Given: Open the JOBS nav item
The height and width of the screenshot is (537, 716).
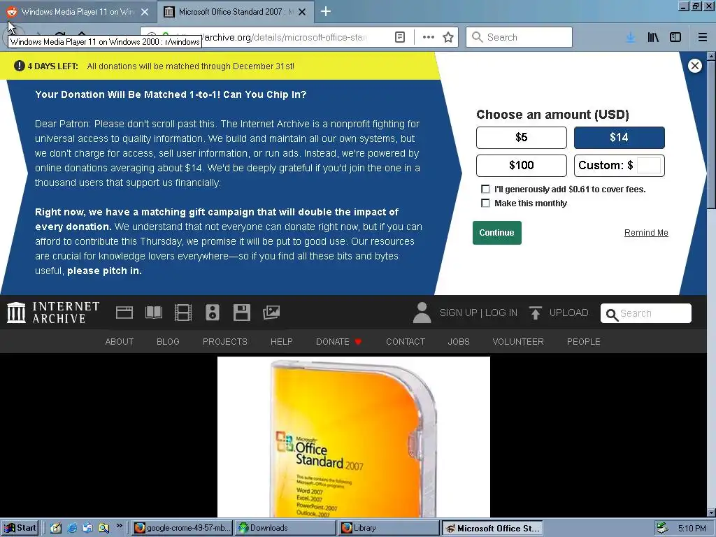Looking at the screenshot, I should point(459,341).
